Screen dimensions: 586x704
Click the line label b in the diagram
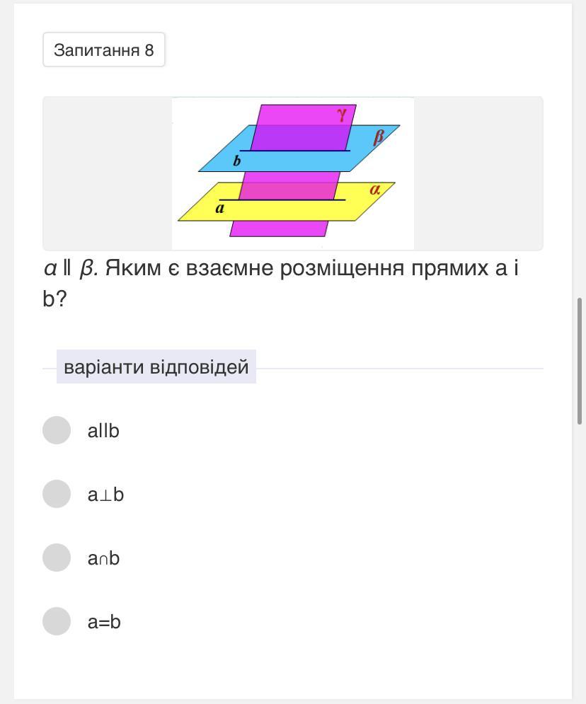click(237, 161)
